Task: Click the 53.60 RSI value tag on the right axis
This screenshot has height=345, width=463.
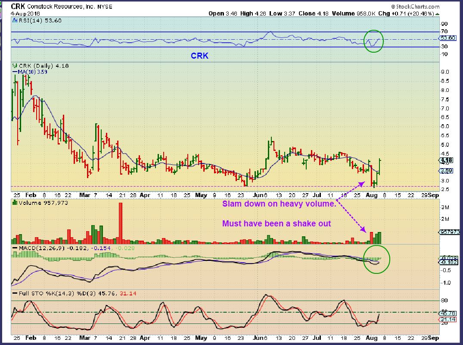Action: [x=447, y=38]
